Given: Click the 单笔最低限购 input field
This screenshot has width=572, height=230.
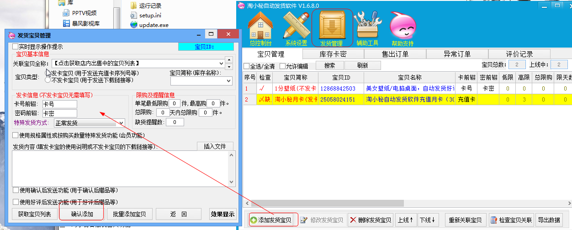Looking at the screenshot, I should click(x=175, y=103).
